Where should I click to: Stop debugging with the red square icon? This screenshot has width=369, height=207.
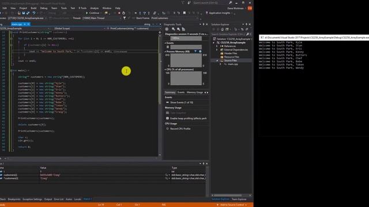[x=119, y=13]
